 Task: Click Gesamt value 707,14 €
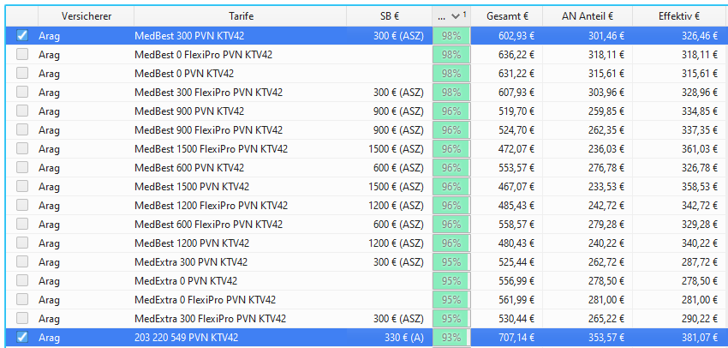(x=515, y=338)
